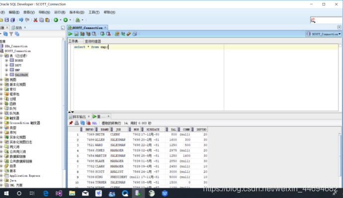Image resolution: width=343 pixels, height=198 pixels.
Task: Click the Autotrace icon in worksheet toolbar
Action: coord(88,34)
